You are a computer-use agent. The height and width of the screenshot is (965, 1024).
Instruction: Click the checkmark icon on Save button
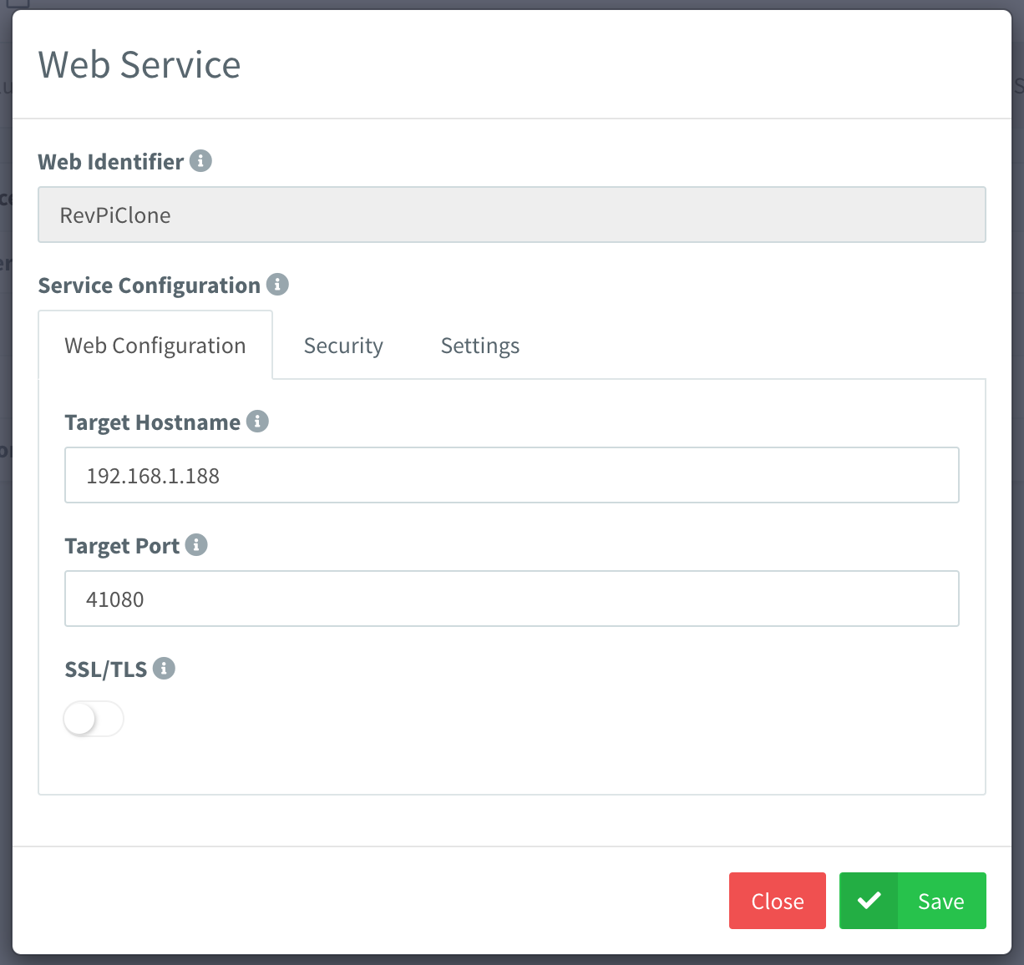869,901
